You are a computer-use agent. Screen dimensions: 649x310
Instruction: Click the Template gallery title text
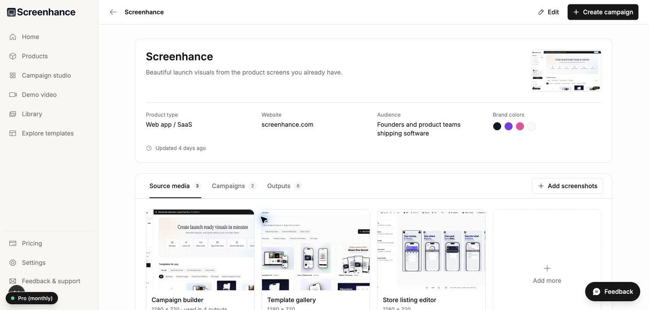(x=291, y=300)
